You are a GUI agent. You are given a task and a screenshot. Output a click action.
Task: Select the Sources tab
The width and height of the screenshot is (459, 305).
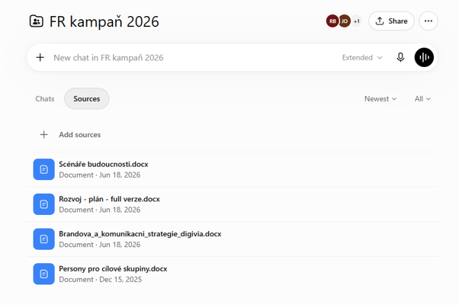point(87,99)
